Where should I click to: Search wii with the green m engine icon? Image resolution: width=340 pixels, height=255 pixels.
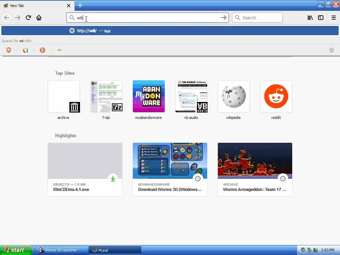tap(59, 50)
